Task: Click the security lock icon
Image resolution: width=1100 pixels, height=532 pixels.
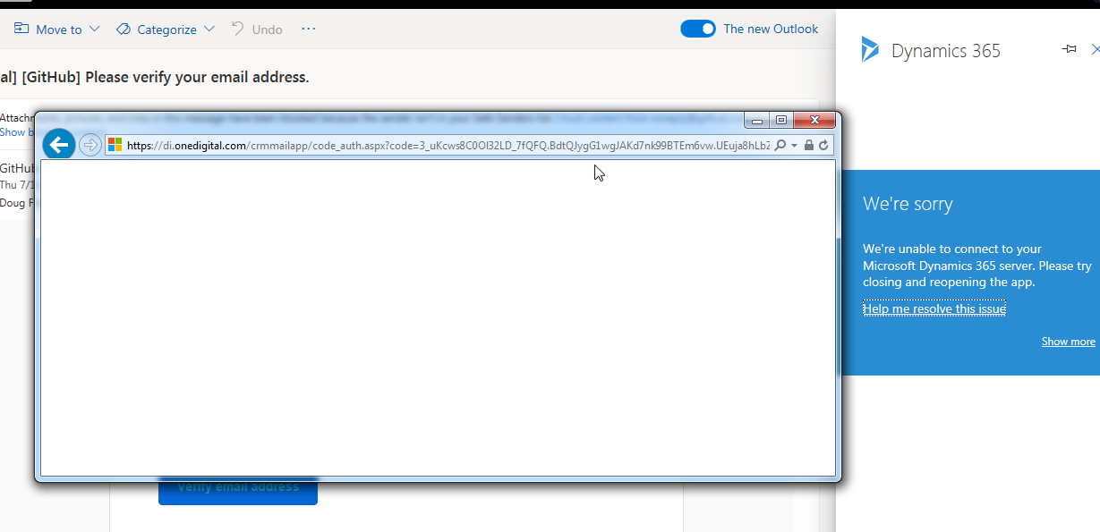Action: point(809,145)
